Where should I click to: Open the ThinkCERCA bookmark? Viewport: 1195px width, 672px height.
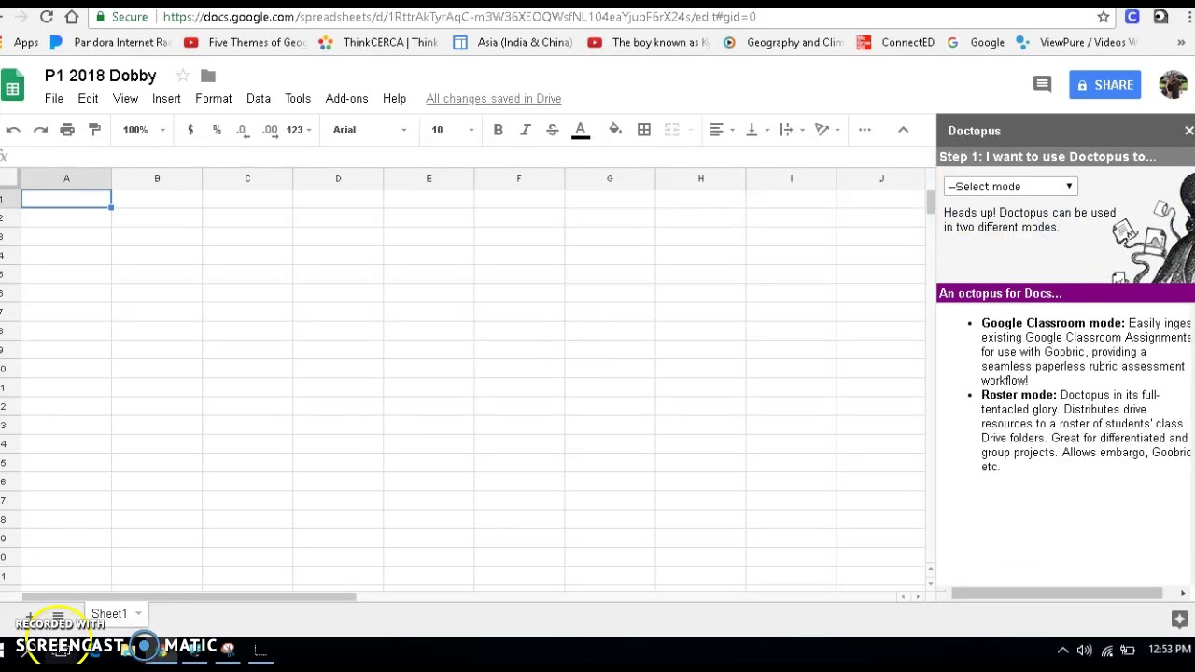pos(378,42)
